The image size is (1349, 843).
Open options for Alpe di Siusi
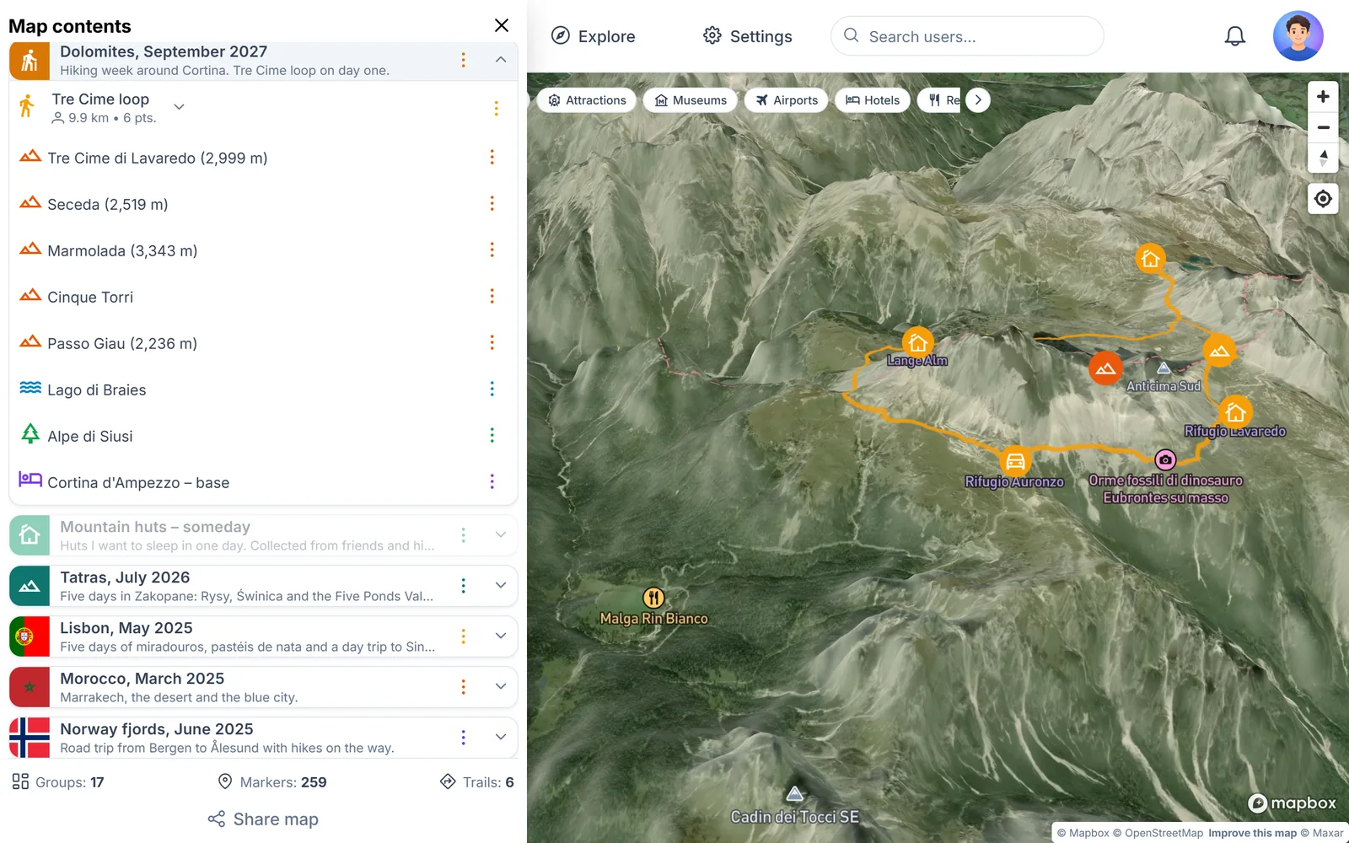point(492,436)
